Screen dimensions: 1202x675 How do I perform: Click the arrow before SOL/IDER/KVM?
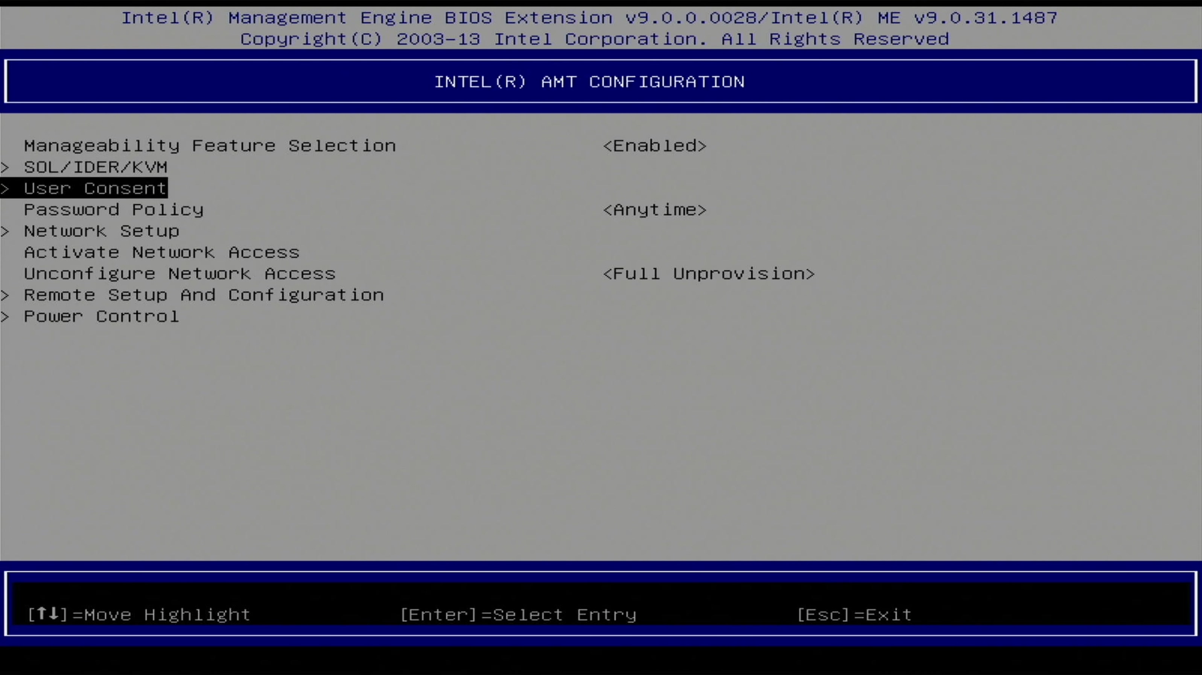[x=5, y=167]
